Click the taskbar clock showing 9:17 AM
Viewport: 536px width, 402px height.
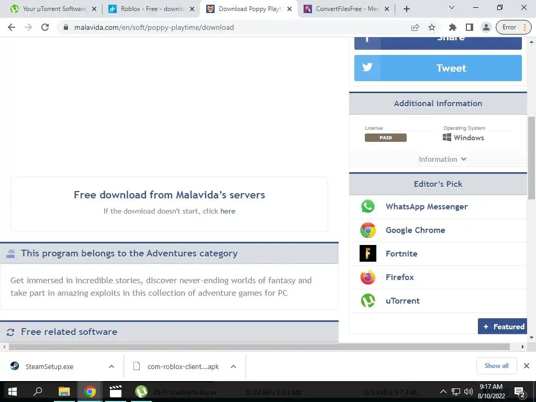tap(491, 392)
